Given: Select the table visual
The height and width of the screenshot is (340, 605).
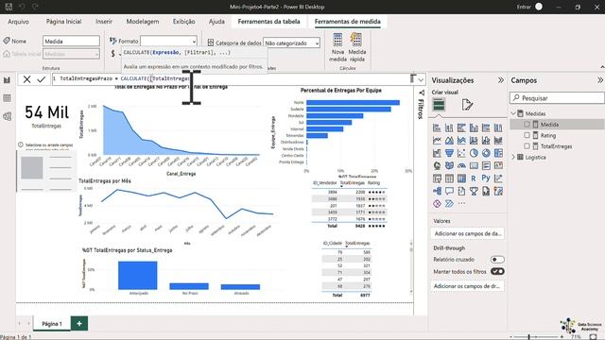Looking at the screenshot, I should [449, 178].
